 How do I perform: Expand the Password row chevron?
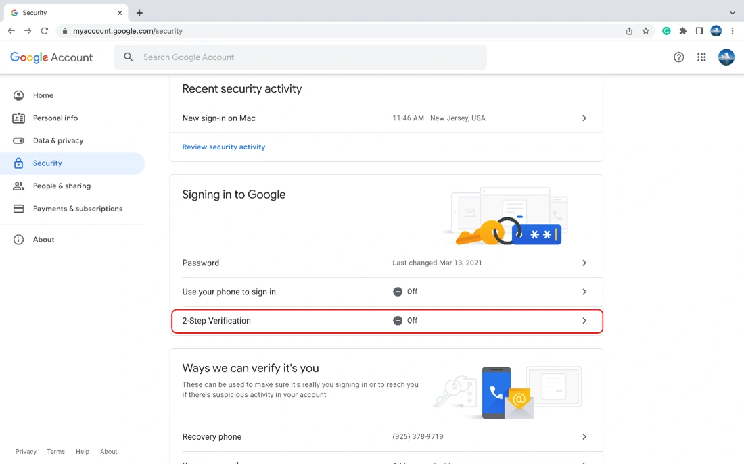tap(584, 263)
